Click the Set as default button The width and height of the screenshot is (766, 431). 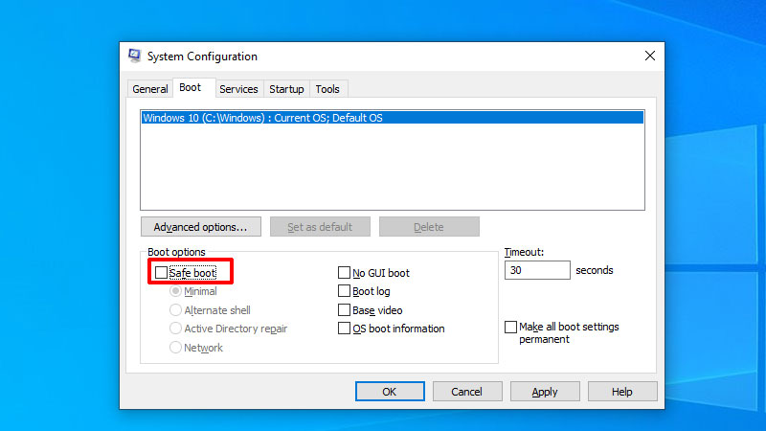pyautogui.click(x=320, y=227)
